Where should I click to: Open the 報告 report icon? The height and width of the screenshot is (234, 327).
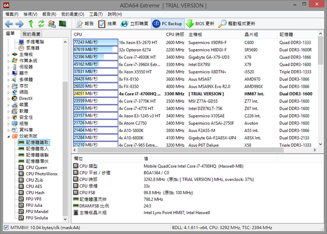[x=79, y=24]
